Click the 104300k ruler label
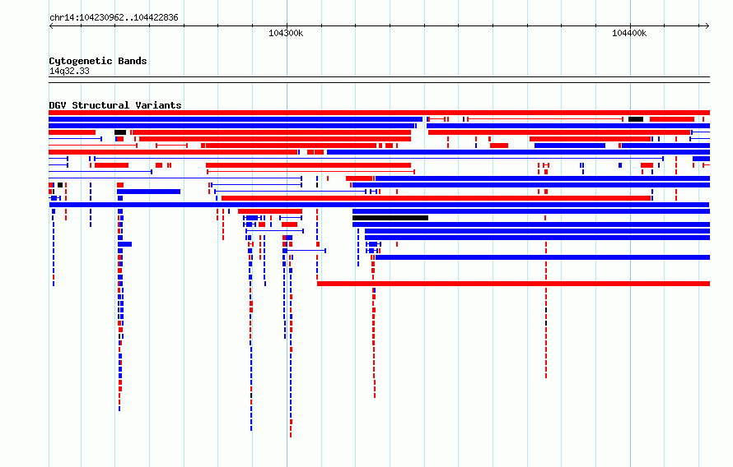 coord(286,33)
